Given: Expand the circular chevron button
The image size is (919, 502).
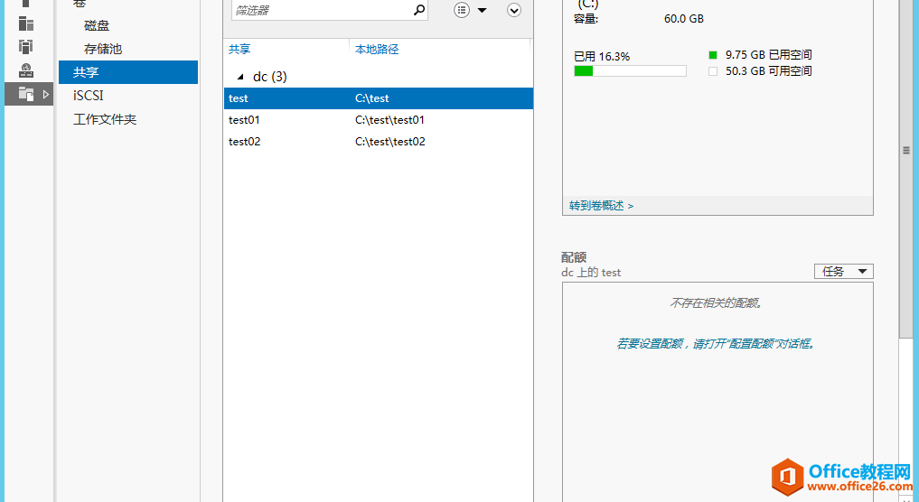Looking at the screenshot, I should (x=514, y=10).
